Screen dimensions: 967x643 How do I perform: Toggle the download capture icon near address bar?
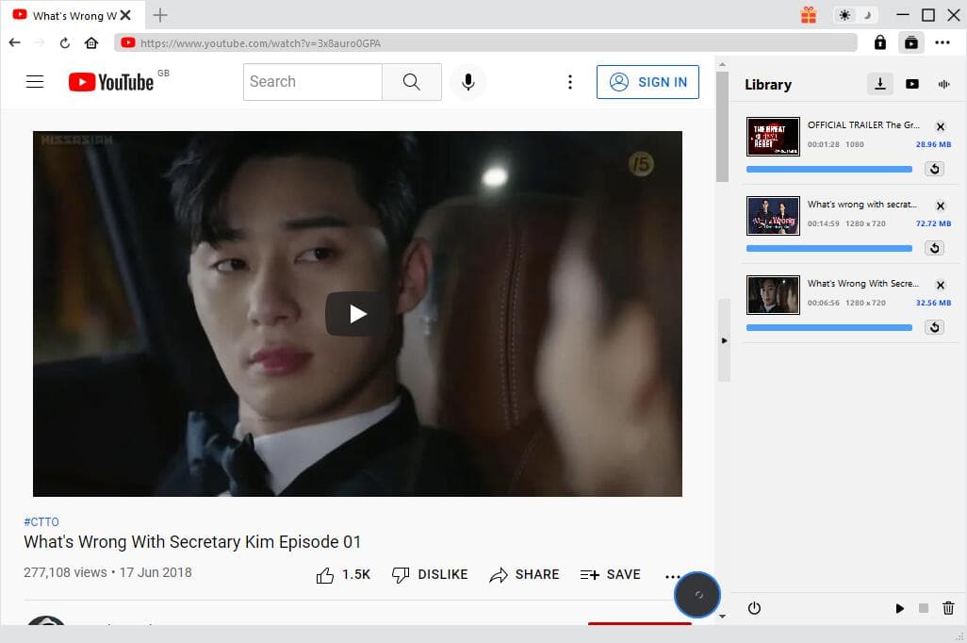tap(910, 42)
